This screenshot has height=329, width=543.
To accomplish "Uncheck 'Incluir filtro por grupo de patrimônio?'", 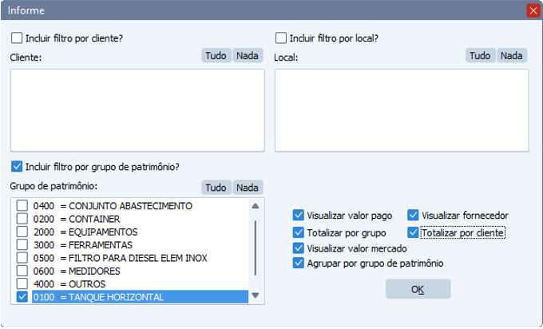I will tap(18, 167).
